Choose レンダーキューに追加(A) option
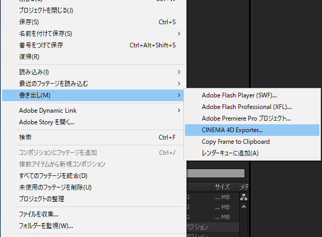Screen dimensions: 322x237 [252, 153]
